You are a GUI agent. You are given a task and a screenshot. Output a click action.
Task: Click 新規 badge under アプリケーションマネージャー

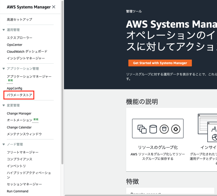(x=10, y=80)
